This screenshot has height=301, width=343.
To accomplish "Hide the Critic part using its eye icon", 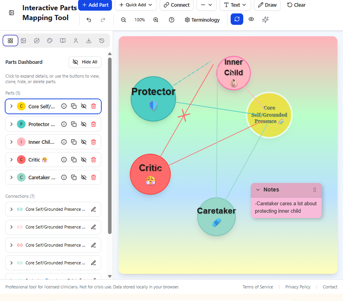I will click(x=84, y=160).
